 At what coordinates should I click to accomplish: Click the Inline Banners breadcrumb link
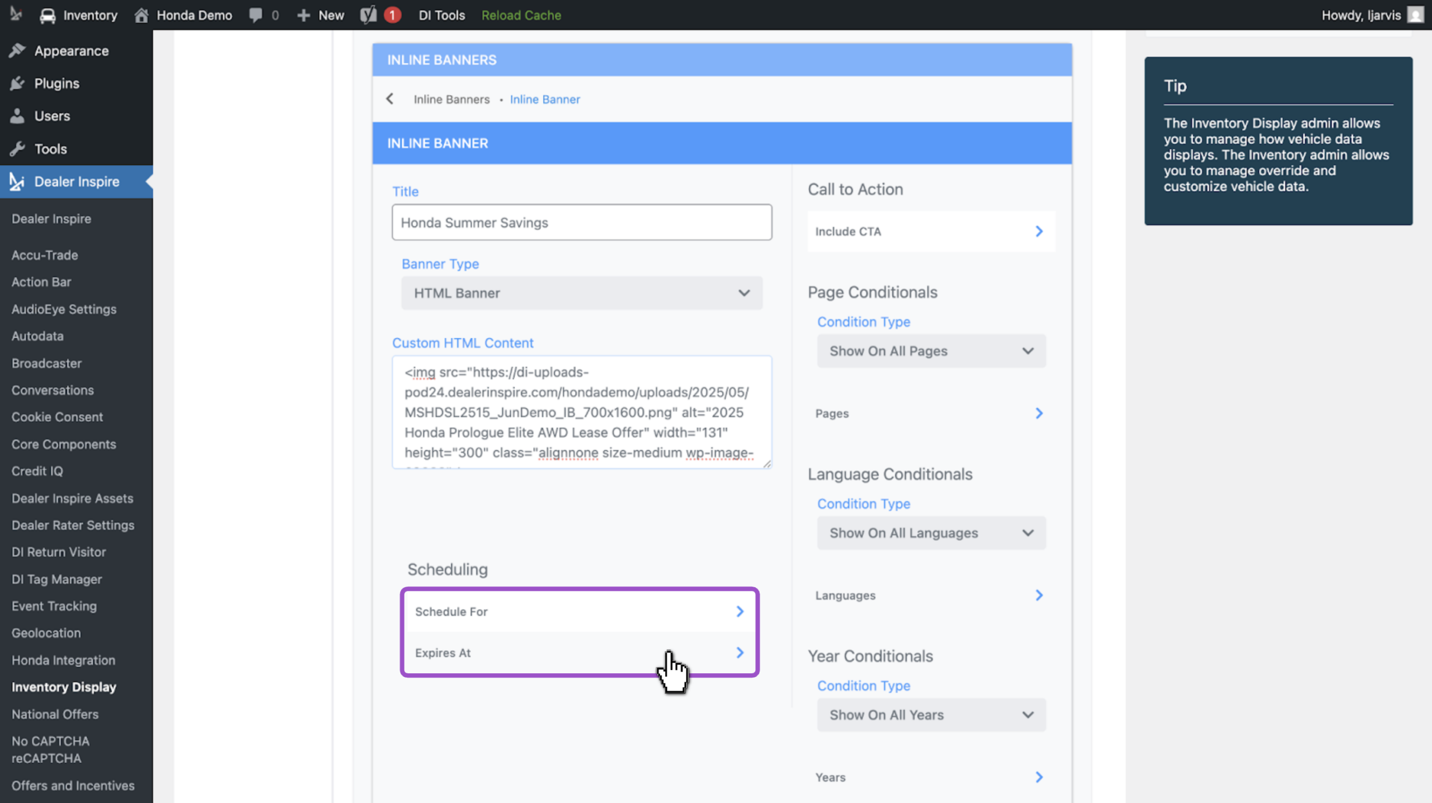(x=451, y=99)
